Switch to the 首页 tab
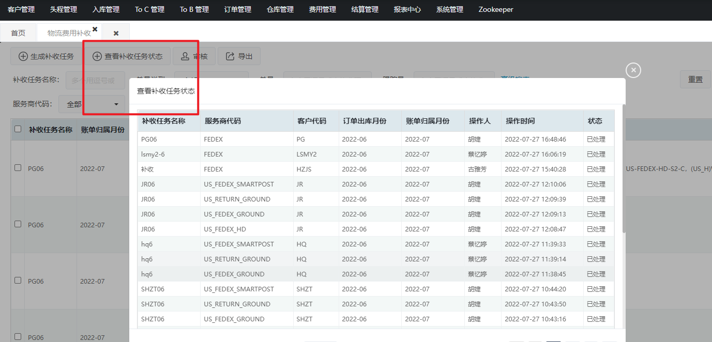The image size is (712, 342). [18, 33]
